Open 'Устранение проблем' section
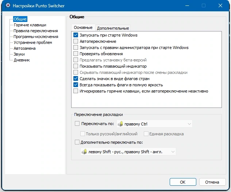 pyautogui.click(x=33, y=42)
